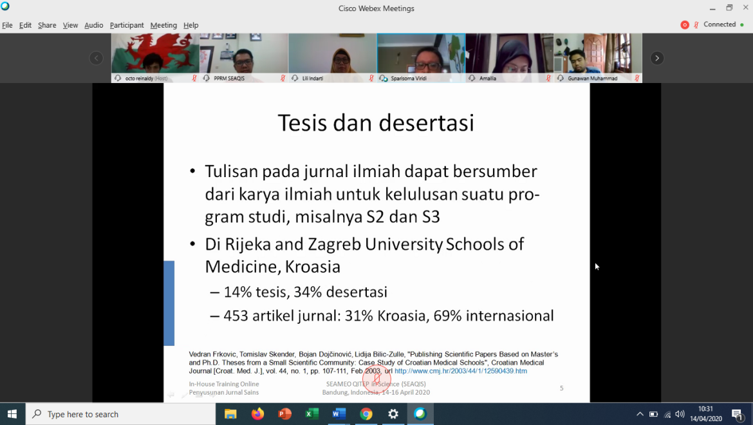Toggle mute for Gunawan Muhammad
Screen dimensions: 753x425
(x=637, y=79)
